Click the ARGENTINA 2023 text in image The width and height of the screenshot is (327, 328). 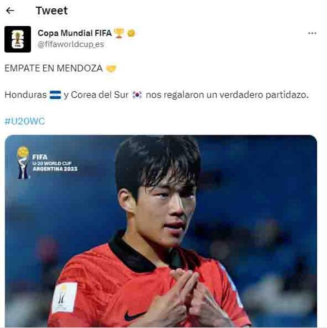(55, 169)
